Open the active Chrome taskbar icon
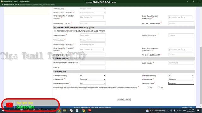202x113 pixels. pyautogui.click(x=59, y=111)
